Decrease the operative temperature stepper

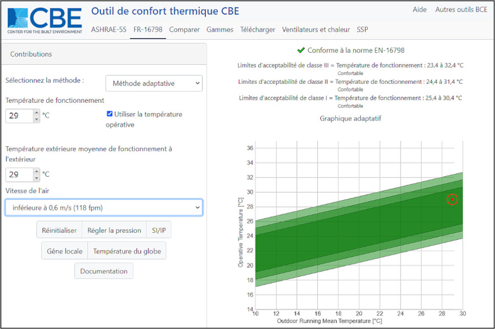click(37, 119)
